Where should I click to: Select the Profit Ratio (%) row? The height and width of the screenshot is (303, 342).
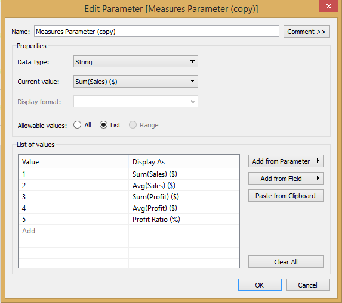[x=129, y=220]
